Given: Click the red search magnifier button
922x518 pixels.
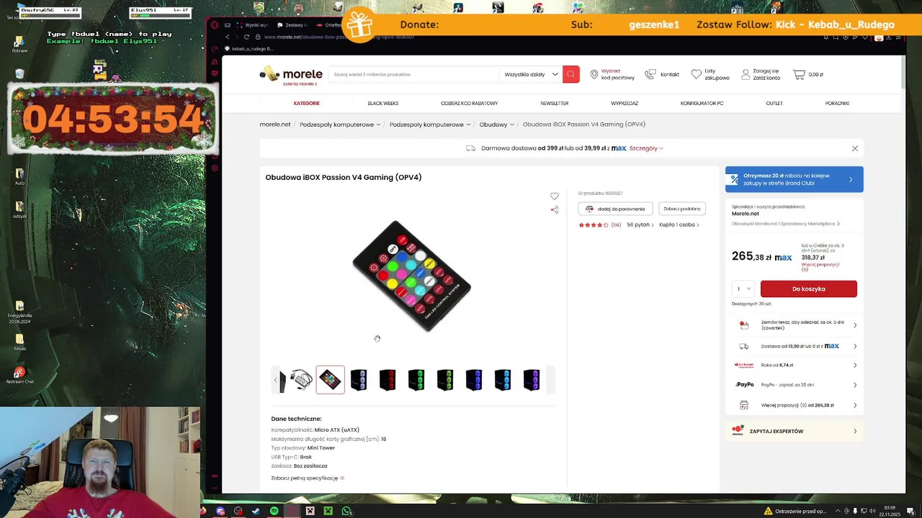Looking at the screenshot, I should [571, 74].
